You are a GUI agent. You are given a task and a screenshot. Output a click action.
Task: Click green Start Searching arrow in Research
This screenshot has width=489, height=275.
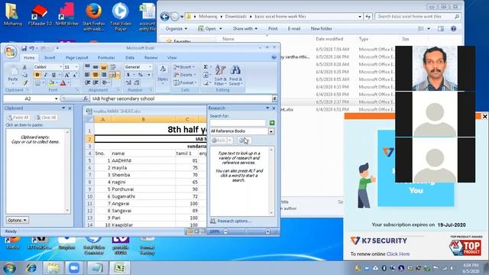point(272,123)
